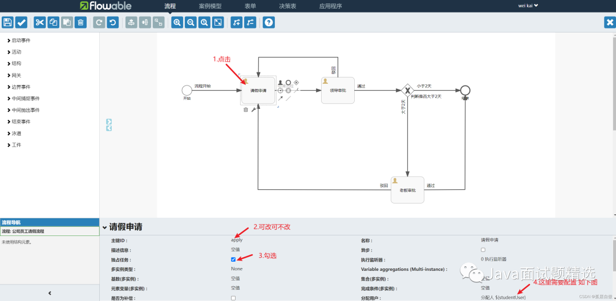Collapse the 请假申请 properties panel
The height and width of the screenshot is (301, 616).
pos(105,227)
